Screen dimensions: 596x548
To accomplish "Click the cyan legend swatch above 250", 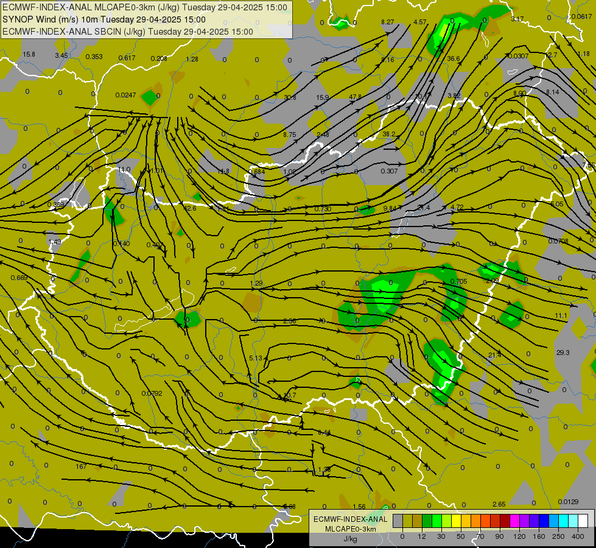I will [x=564, y=521].
